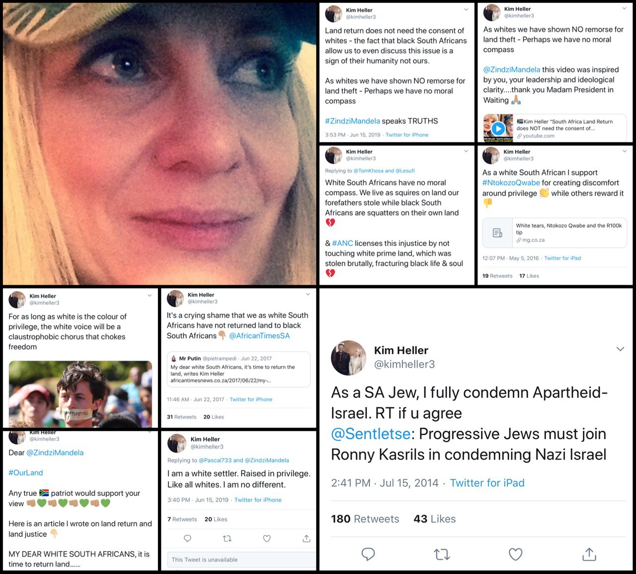Click the retweet icon under the Apartheid-Israel tweet
Screen dimensions: 636x574
coord(442,554)
